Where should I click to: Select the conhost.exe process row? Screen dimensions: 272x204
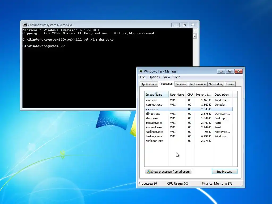pyautogui.click(x=189, y=105)
